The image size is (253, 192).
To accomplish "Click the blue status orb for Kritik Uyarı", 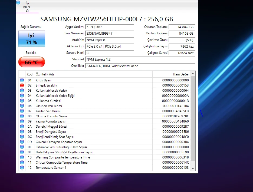I will pyautogui.click(x=22, y=80).
